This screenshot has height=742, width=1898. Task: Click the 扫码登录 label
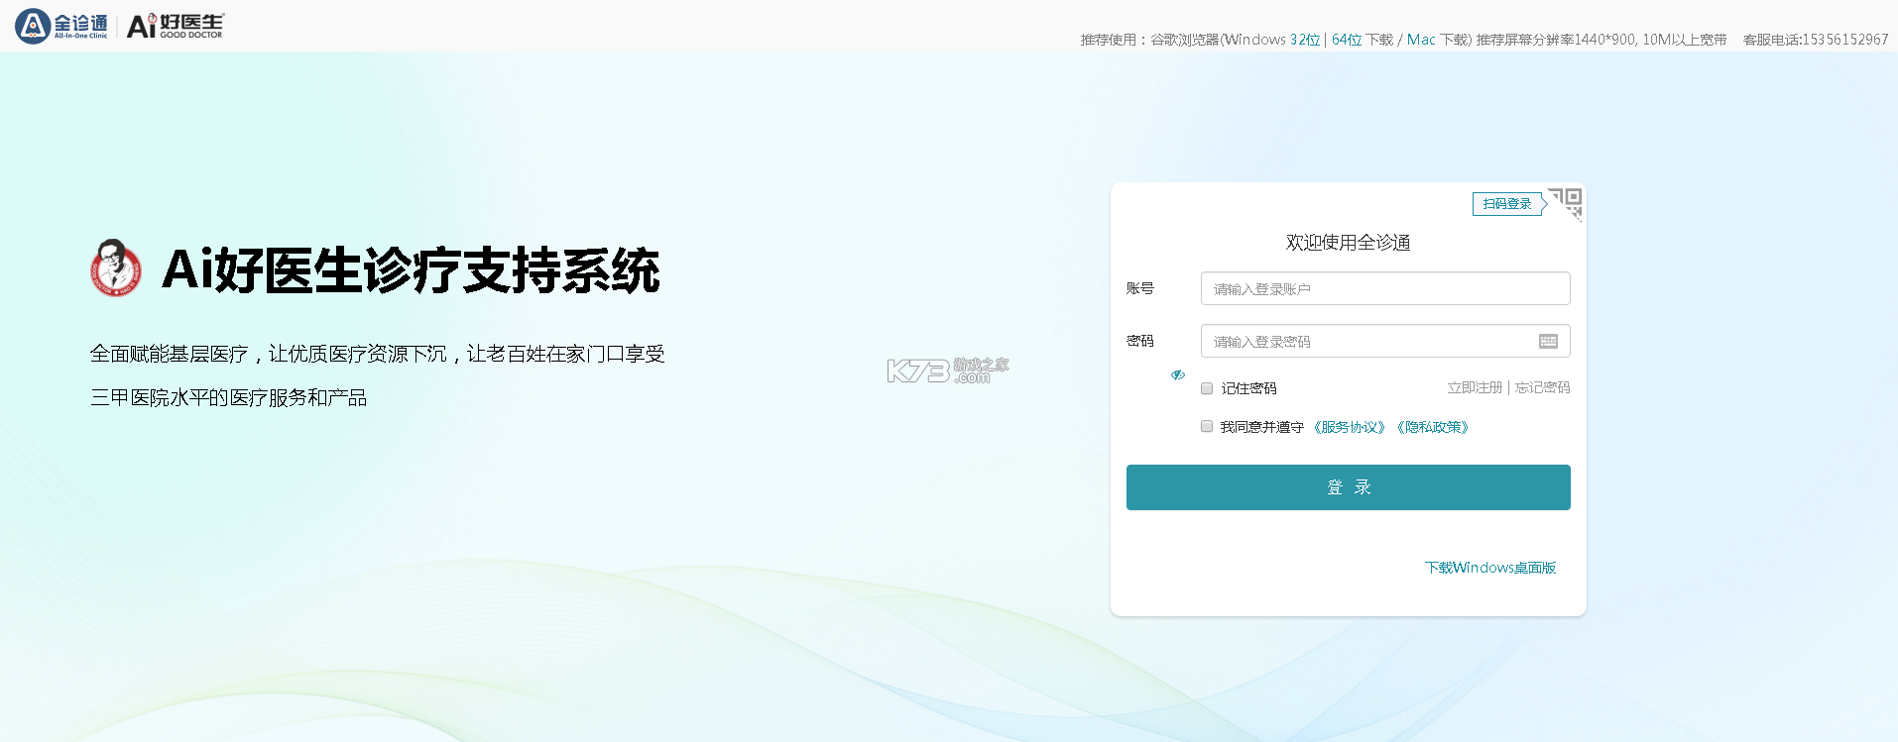tap(1507, 204)
